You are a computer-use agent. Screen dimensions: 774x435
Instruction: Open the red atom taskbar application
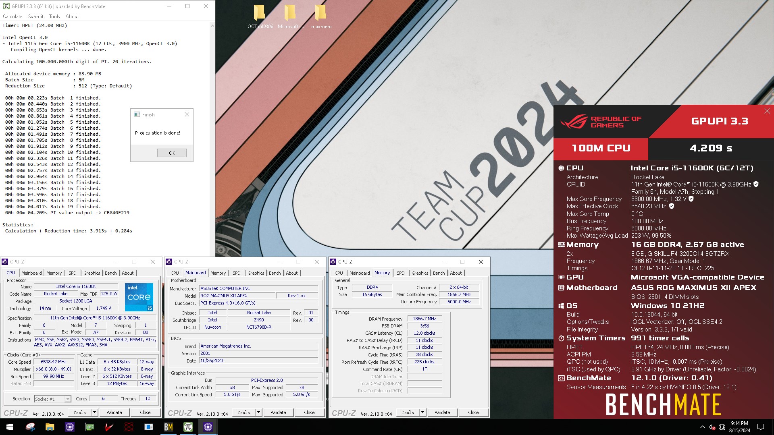pos(129,427)
